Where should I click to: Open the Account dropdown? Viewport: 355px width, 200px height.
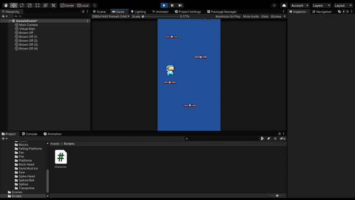[300, 6]
